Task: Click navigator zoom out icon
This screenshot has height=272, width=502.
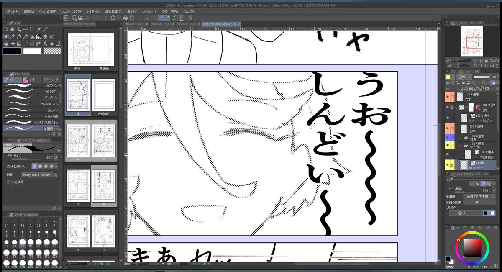Action: coord(475,60)
